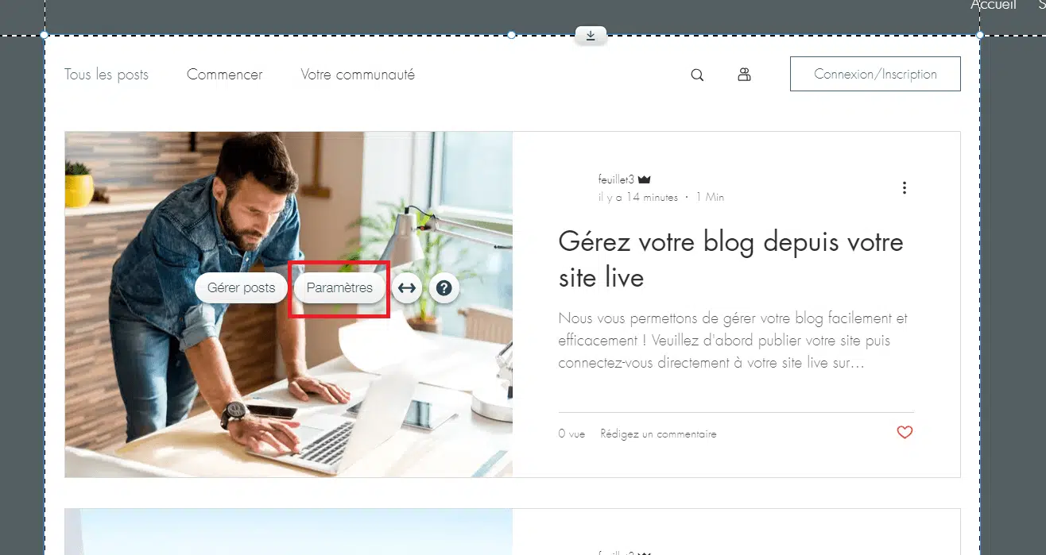The image size is (1046, 555).
Task: Open help via the question mark icon
Action: point(444,288)
